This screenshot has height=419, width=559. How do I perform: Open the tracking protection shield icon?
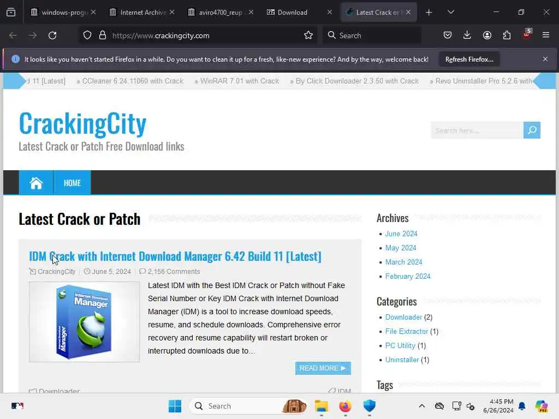87,35
